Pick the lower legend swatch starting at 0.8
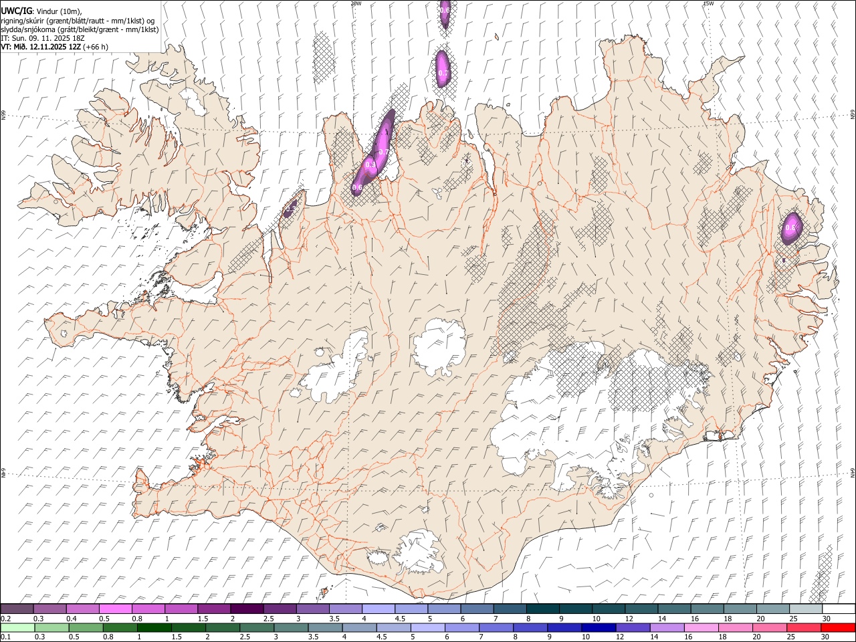This screenshot has width=856, height=642. [120, 628]
